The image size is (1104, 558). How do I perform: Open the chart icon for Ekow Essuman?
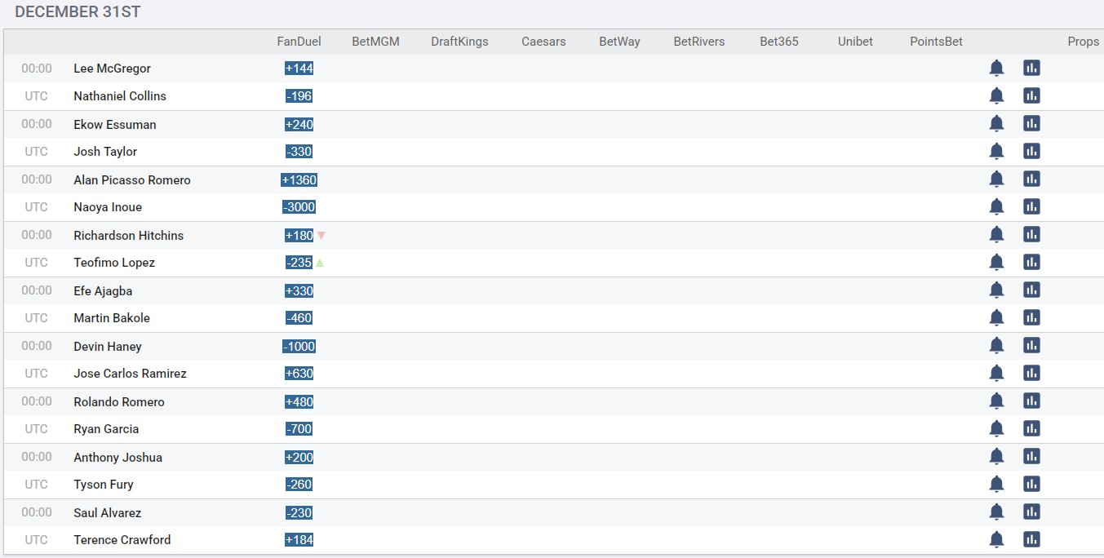1031,124
